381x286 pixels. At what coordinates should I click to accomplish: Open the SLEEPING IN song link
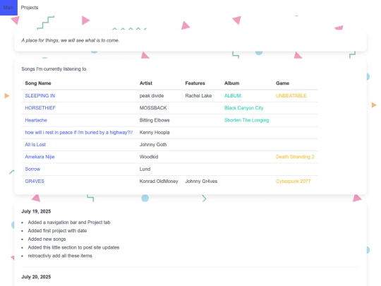coord(40,96)
